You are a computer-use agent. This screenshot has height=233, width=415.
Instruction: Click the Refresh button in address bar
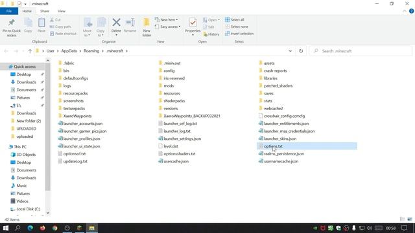(301, 51)
